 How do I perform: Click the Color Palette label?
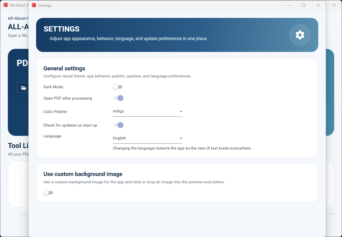55,112
